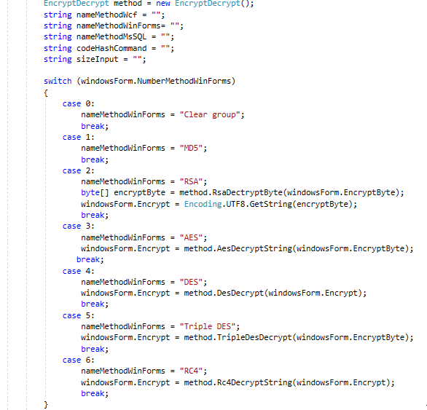Click the closing brace of switch block
Screen dimensions: 427x410
pos(46,405)
